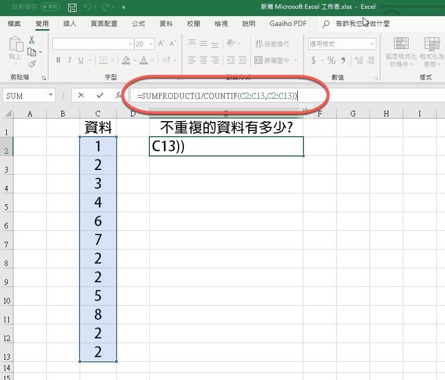The height and width of the screenshot is (380, 445).
Task: Click the Format Painter brush icon
Action: 32,64
